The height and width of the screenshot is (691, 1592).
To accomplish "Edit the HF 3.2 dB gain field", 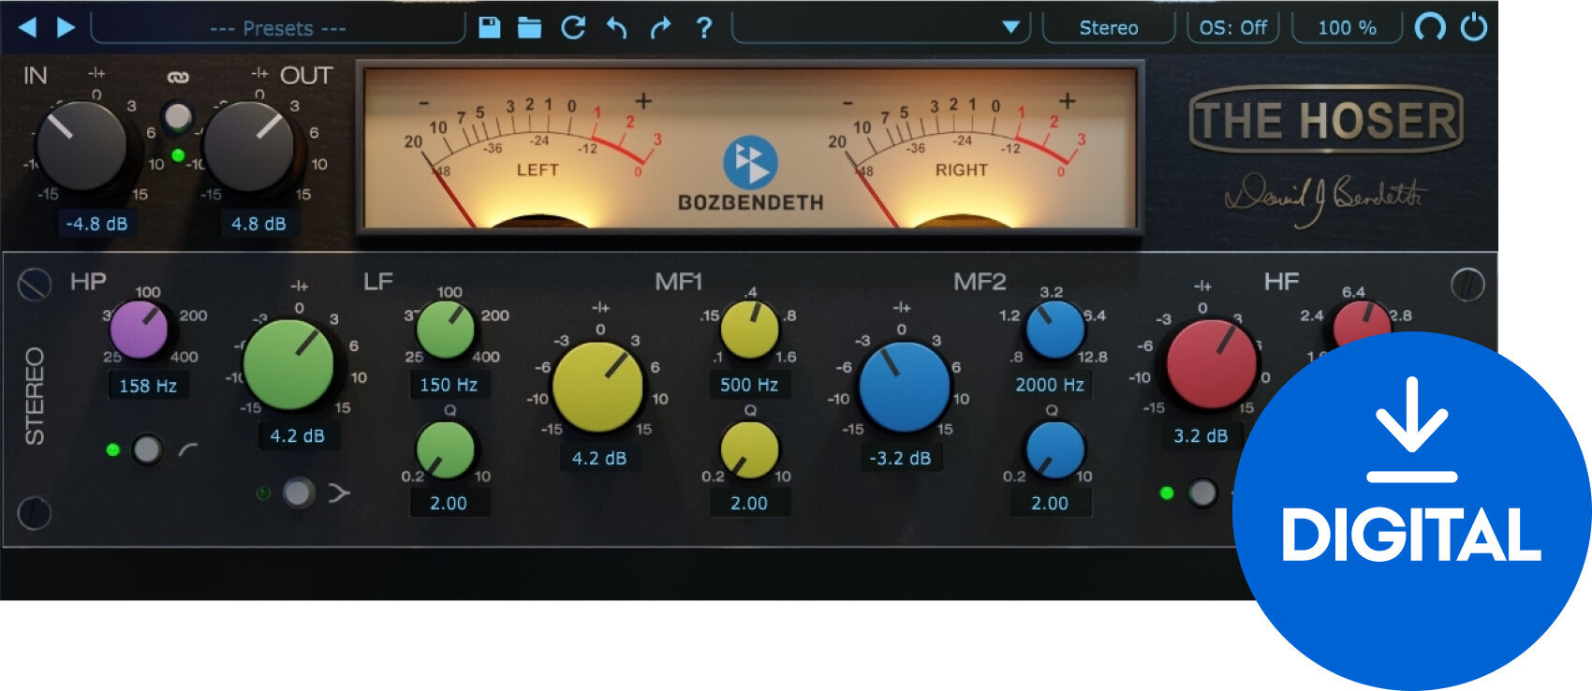I will tap(1201, 436).
